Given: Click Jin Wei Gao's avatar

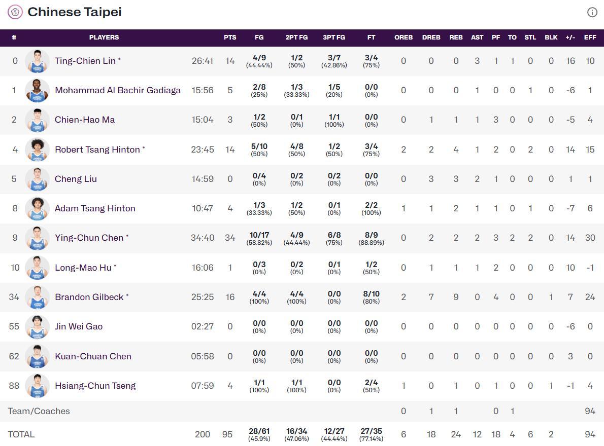Looking at the screenshot, I should click(x=38, y=326).
